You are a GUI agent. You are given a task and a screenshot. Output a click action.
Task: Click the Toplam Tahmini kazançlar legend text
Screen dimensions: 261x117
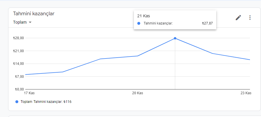46,102
